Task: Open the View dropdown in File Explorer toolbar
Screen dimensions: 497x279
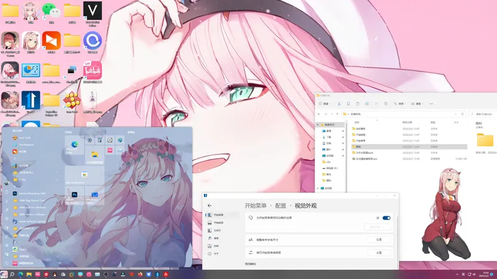Action: tap(417, 104)
